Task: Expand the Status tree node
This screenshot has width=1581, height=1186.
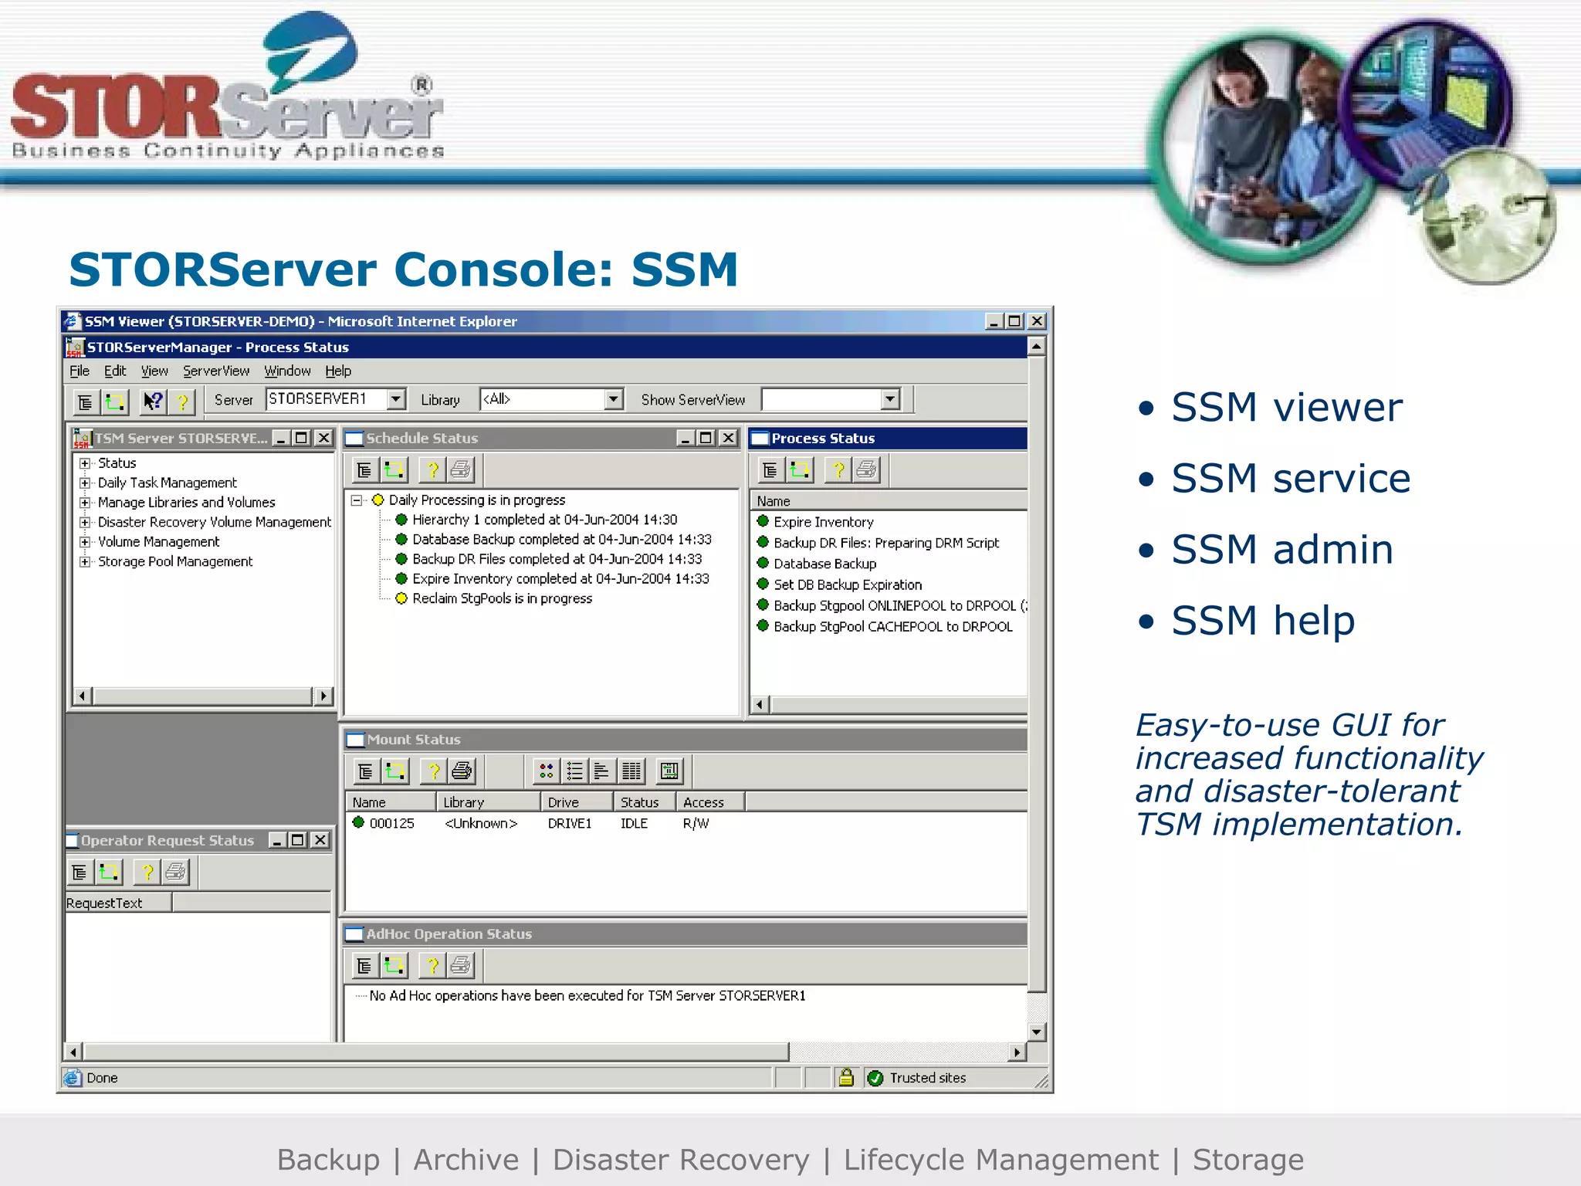Action: click(x=85, y=463)
